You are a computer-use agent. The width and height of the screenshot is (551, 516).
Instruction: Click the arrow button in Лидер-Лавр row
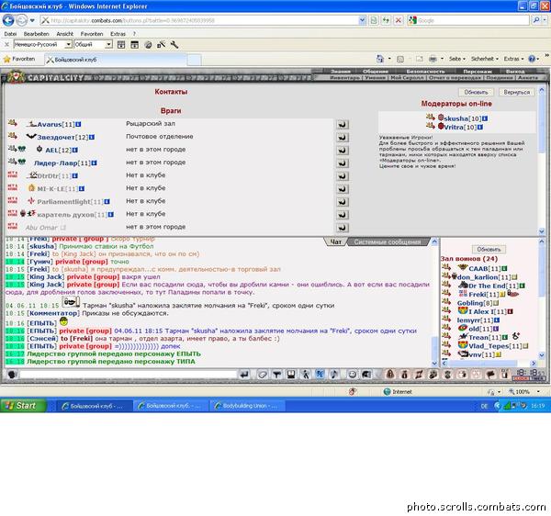[x=343, y=163]
